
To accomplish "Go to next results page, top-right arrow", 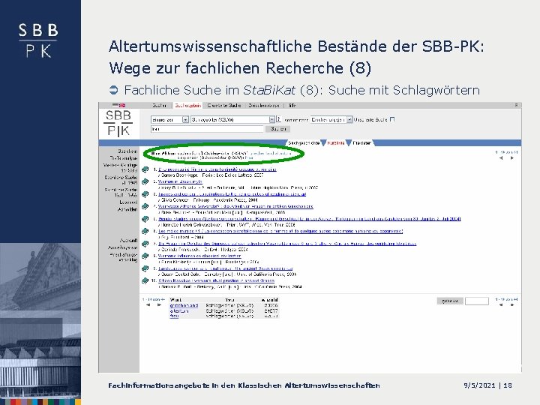I will coord(512,158).
